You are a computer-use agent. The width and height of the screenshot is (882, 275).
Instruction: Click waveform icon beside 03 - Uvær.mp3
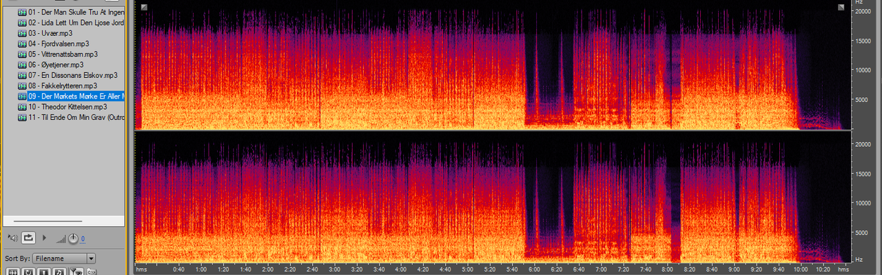(22, 33)
